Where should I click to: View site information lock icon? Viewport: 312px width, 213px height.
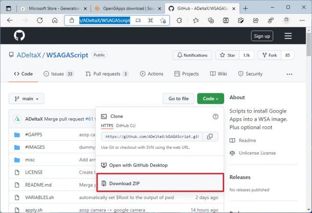point(72,20)
